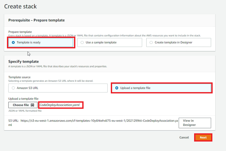Click the CodeDeployAssociation.yaml file name
226x151 pixels.
point(60,105)
